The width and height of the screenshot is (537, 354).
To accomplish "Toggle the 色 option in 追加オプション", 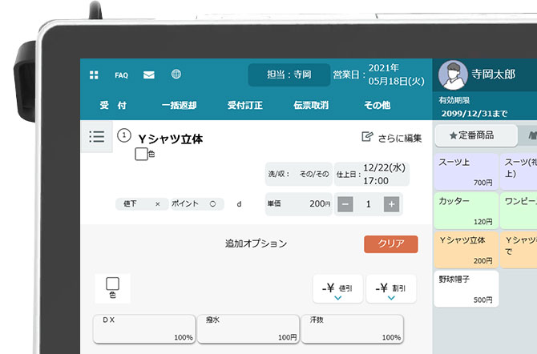I will click(113, 288).
